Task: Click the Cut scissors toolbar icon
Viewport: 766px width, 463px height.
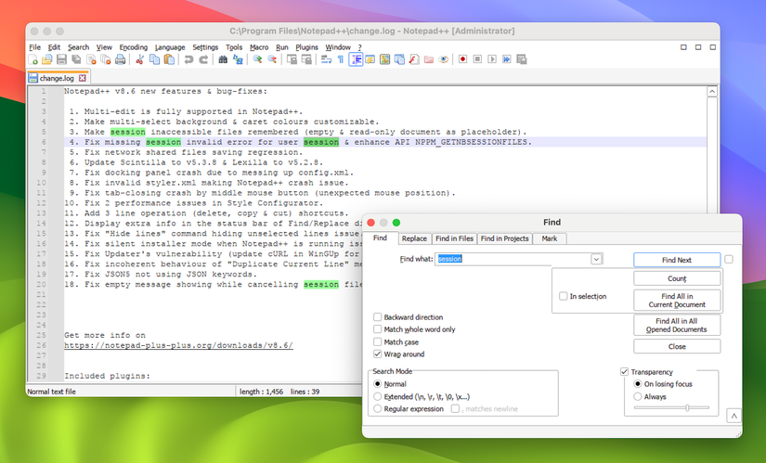Action: coord(140,59)
